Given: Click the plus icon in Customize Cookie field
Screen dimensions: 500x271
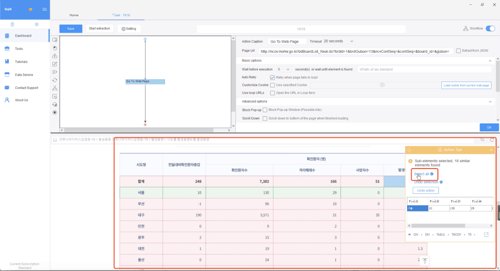Looking at the screenshot, I should tap(382, 85).
